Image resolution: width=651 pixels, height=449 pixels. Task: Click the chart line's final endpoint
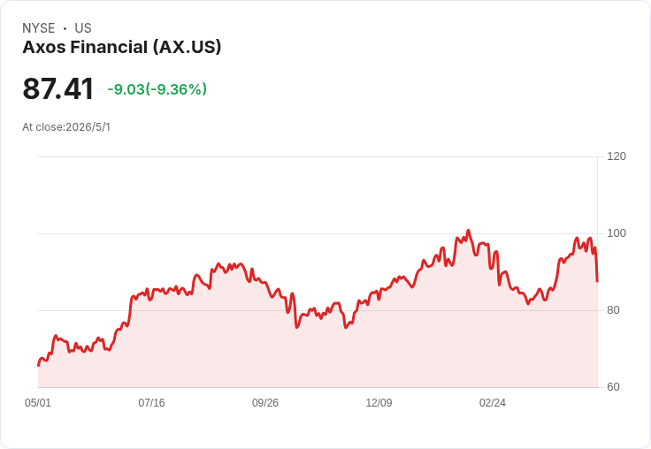[x=597, y=281]
